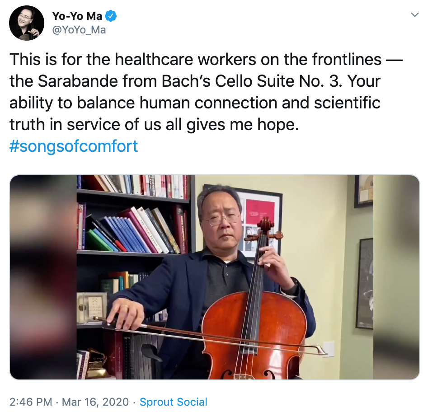423x412 pixels.
Task: Click the 2:46 PM timestamp
Action: click(x=31, y=402)
